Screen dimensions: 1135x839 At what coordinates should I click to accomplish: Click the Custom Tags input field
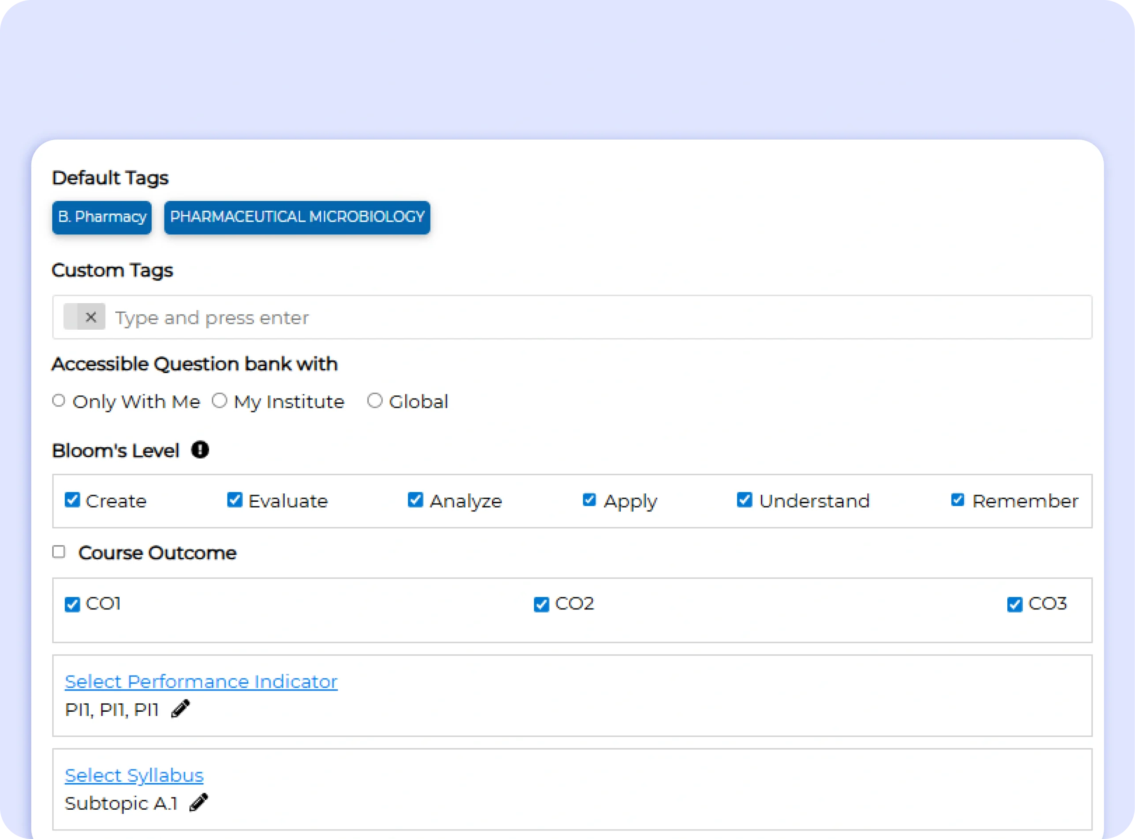(x=559, y=317)
